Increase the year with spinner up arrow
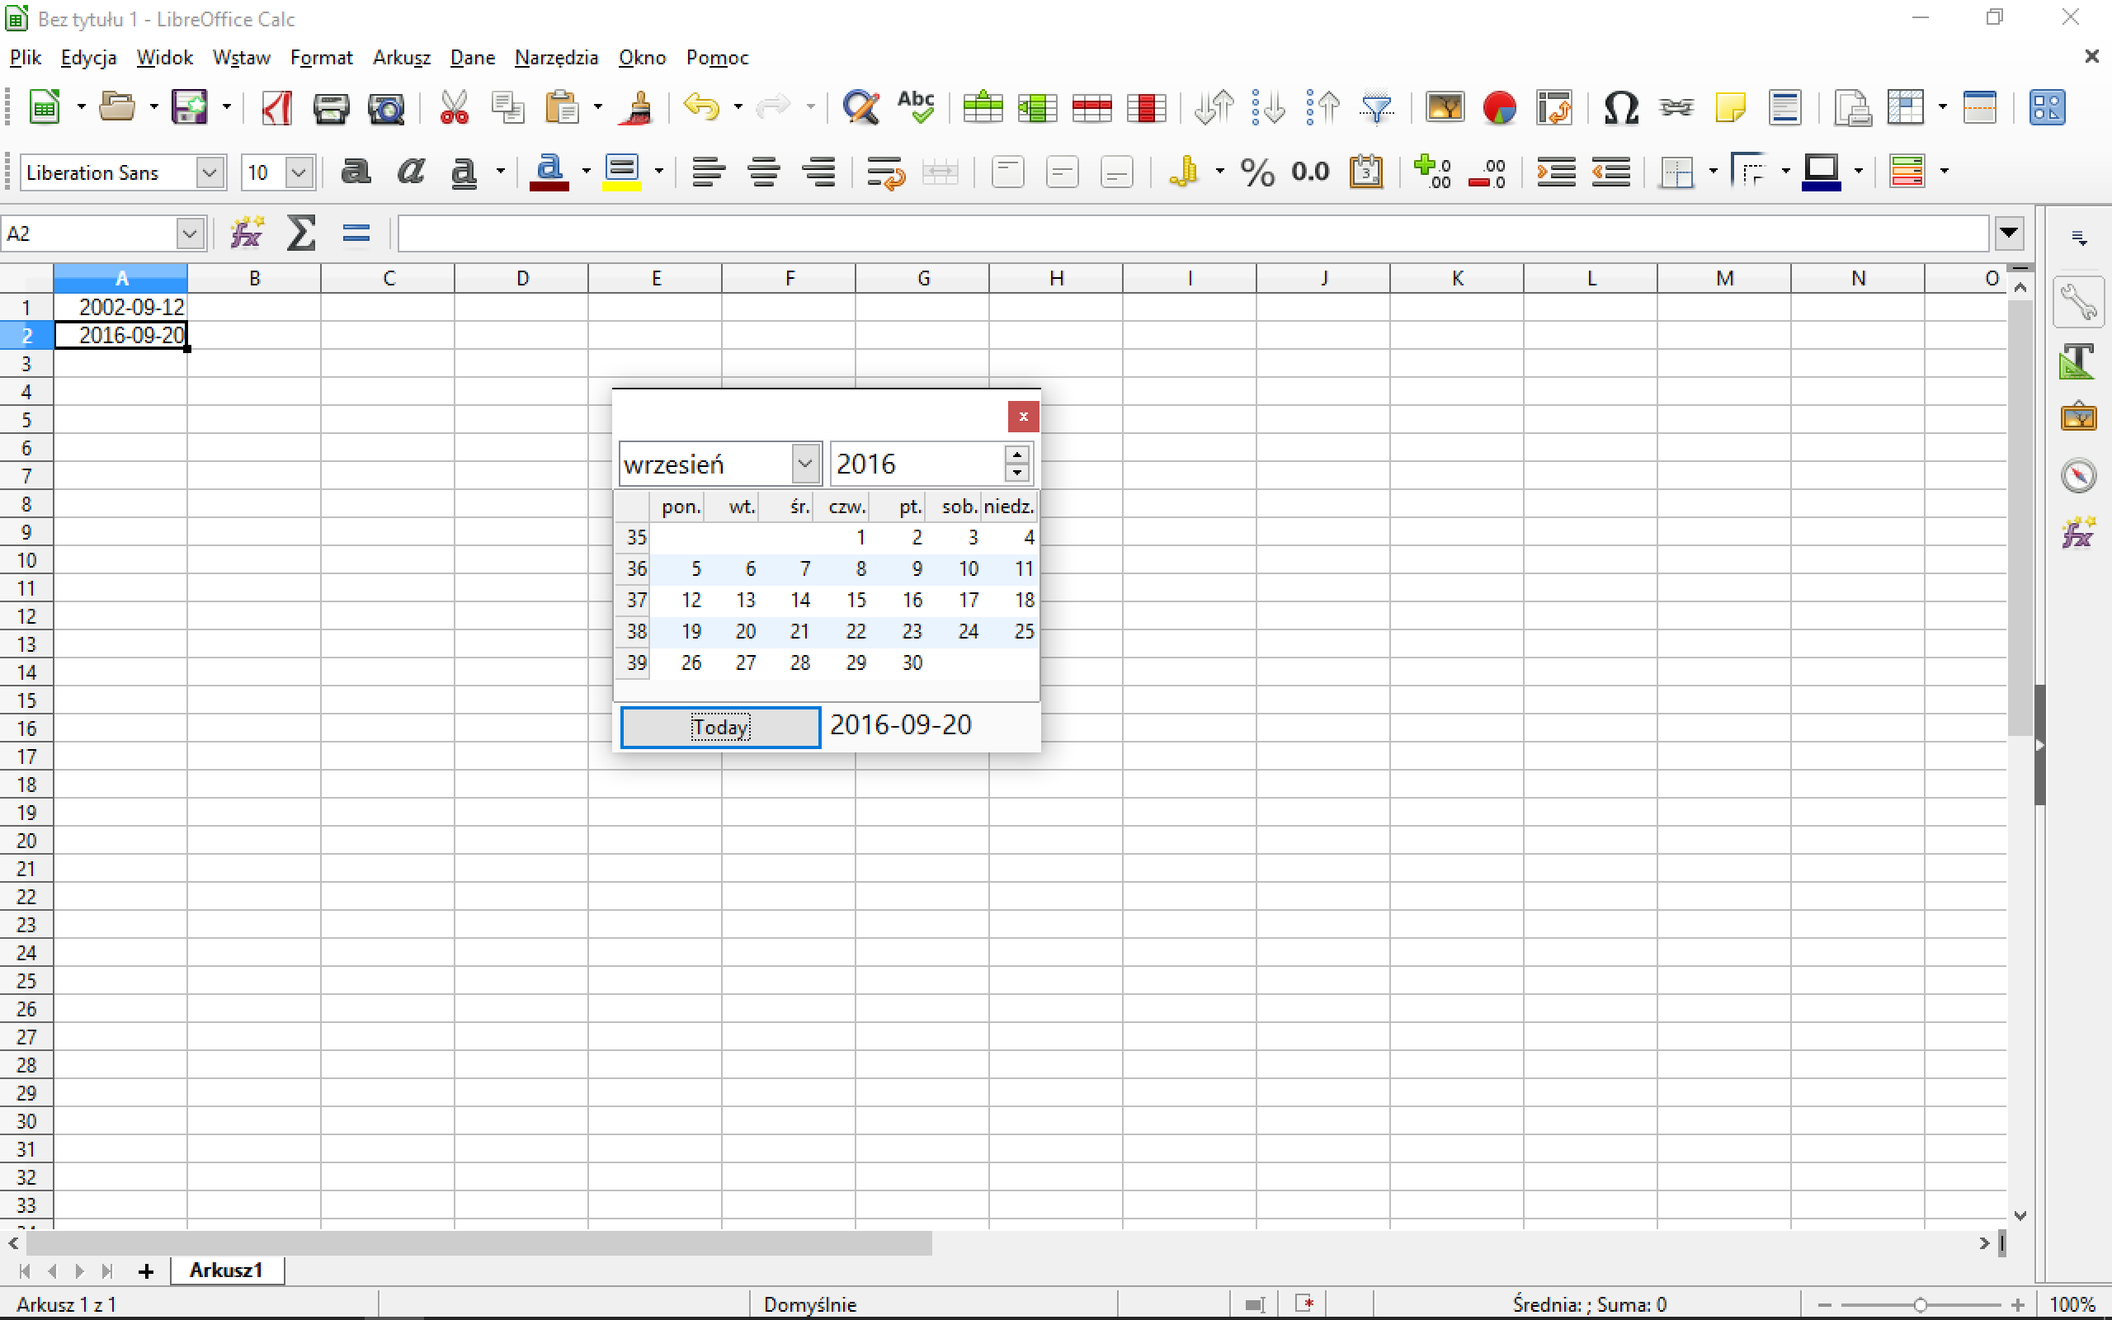The width and height of the screenshot is (2112, 1320). [x=1016, y=455]
